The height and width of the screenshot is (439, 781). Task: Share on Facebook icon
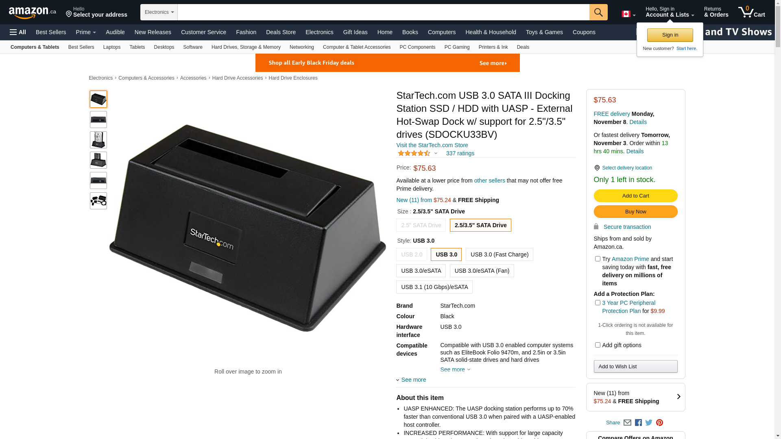pos(638,423)
